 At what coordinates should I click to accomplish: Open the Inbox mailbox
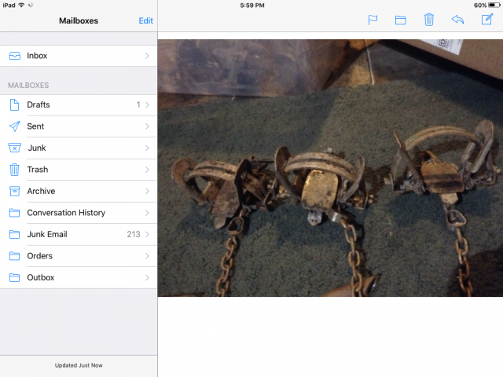(79, 56)
